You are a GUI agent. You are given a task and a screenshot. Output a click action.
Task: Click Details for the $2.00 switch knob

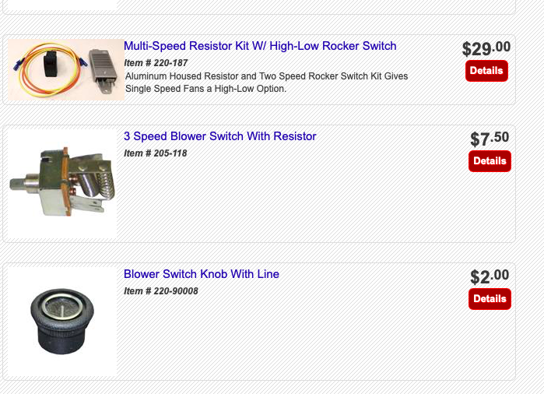pyautogui.click(x=490, y=299)
